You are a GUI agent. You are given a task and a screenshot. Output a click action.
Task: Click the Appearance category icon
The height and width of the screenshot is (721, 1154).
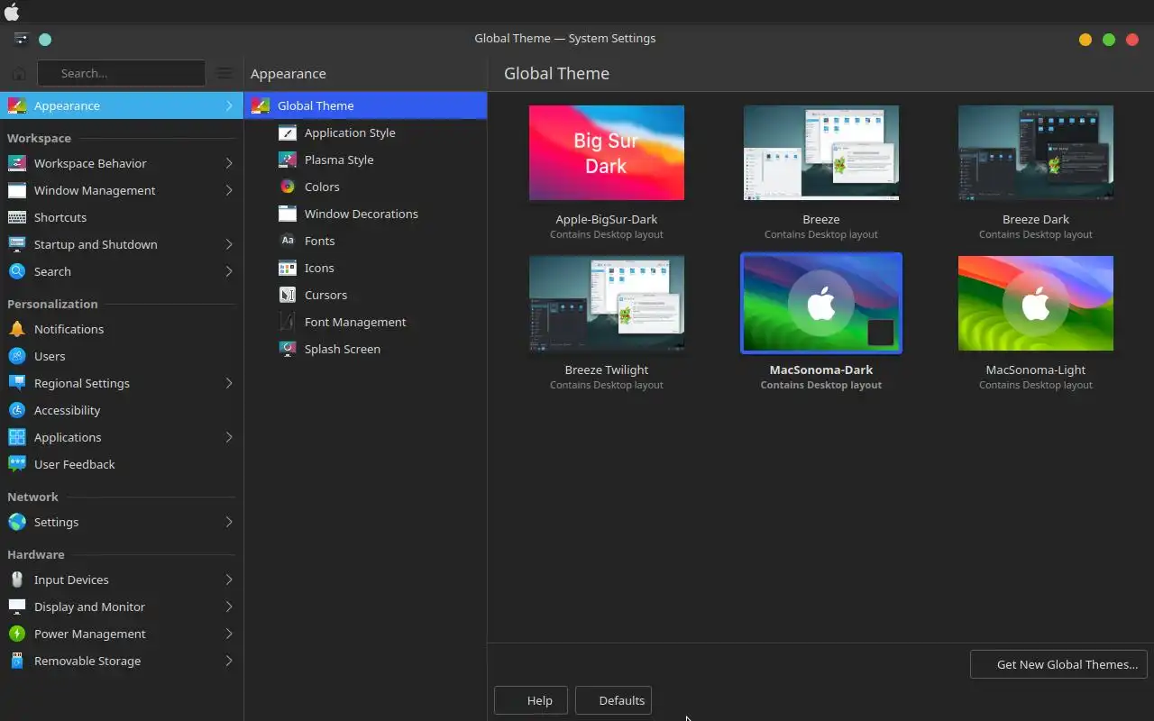16,105
